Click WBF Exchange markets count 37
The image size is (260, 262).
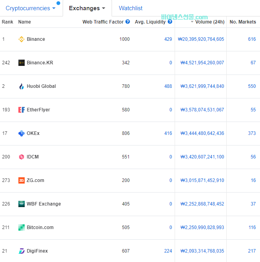[x=253, y=204]
